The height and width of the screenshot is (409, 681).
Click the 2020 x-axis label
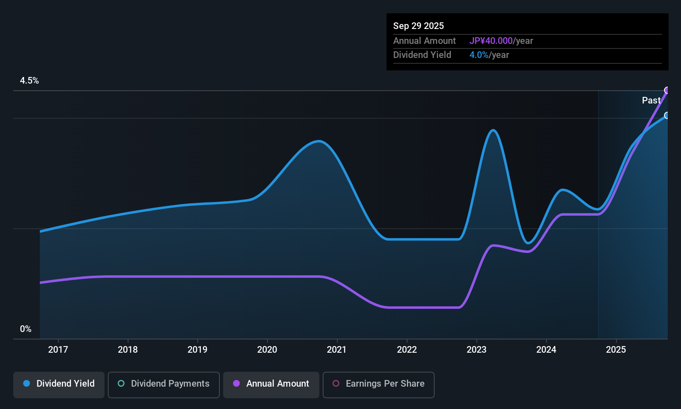click(267, 349)
